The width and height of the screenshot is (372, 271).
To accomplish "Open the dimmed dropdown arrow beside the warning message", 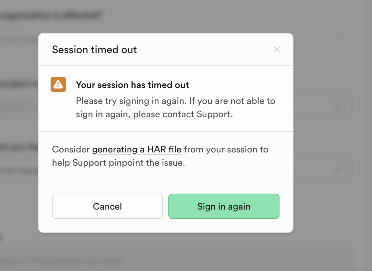I will (338, 107).
